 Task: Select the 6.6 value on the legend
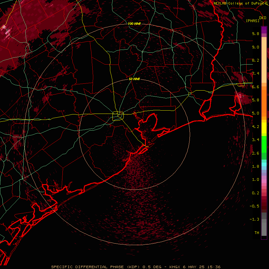pos(256,87)
